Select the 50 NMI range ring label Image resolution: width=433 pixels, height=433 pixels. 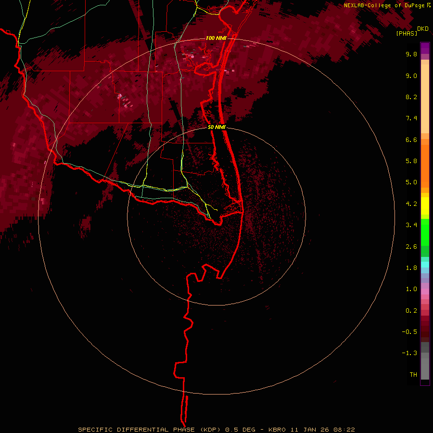click(216, 127)
